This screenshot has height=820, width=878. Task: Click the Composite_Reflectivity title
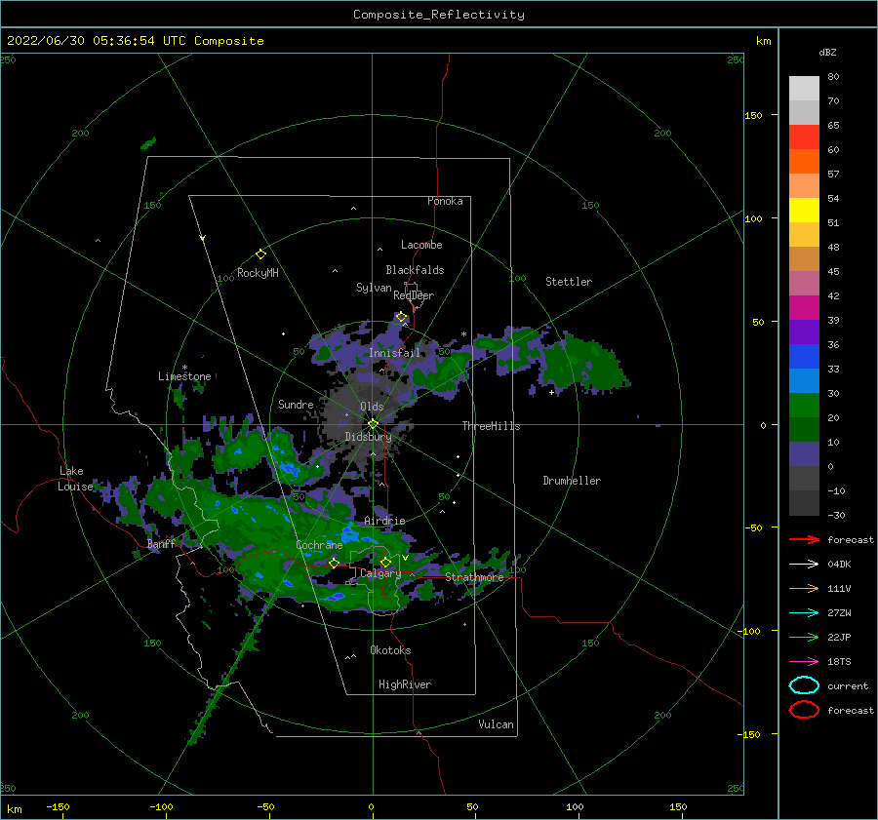click(x=439, y=15)
